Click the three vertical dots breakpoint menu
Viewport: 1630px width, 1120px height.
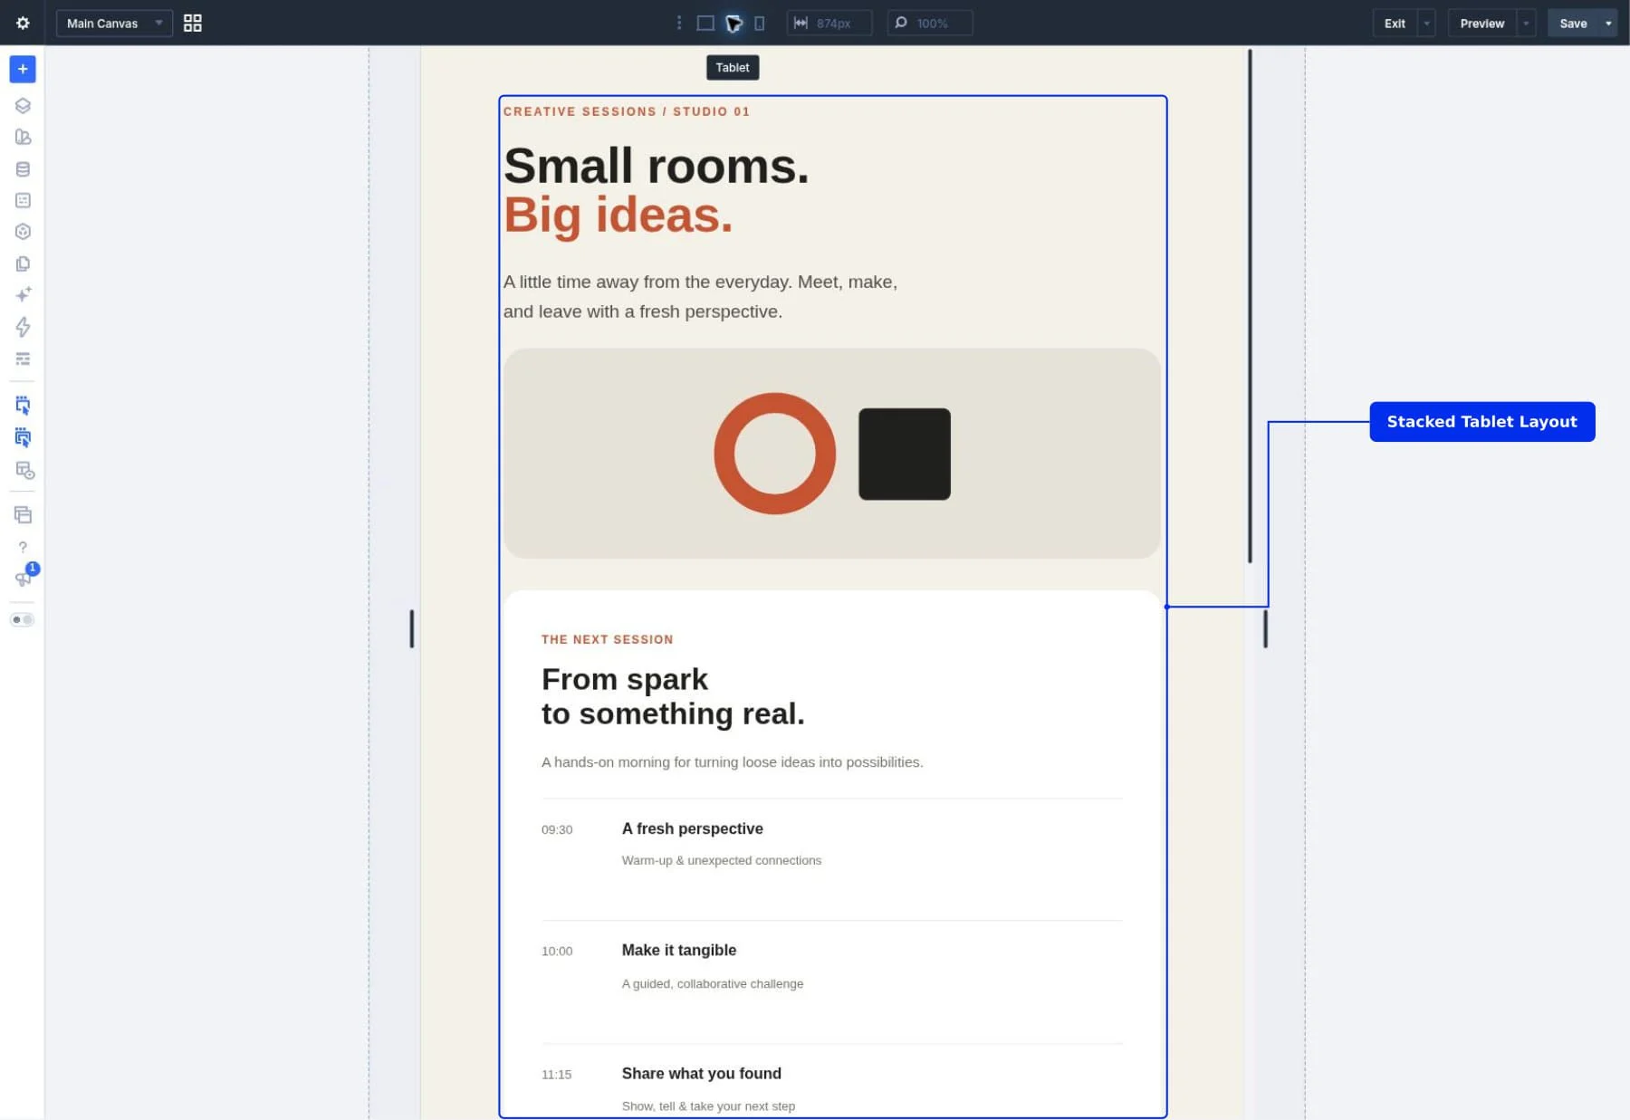[679, 23]
